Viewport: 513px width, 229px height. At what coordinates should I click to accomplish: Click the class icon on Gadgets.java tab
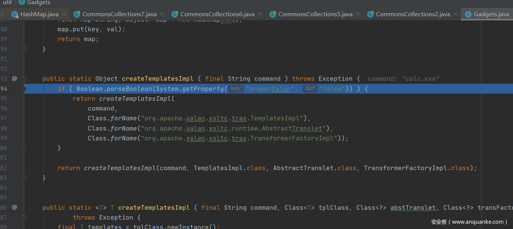pyautogui.click(x=468, y=14)
